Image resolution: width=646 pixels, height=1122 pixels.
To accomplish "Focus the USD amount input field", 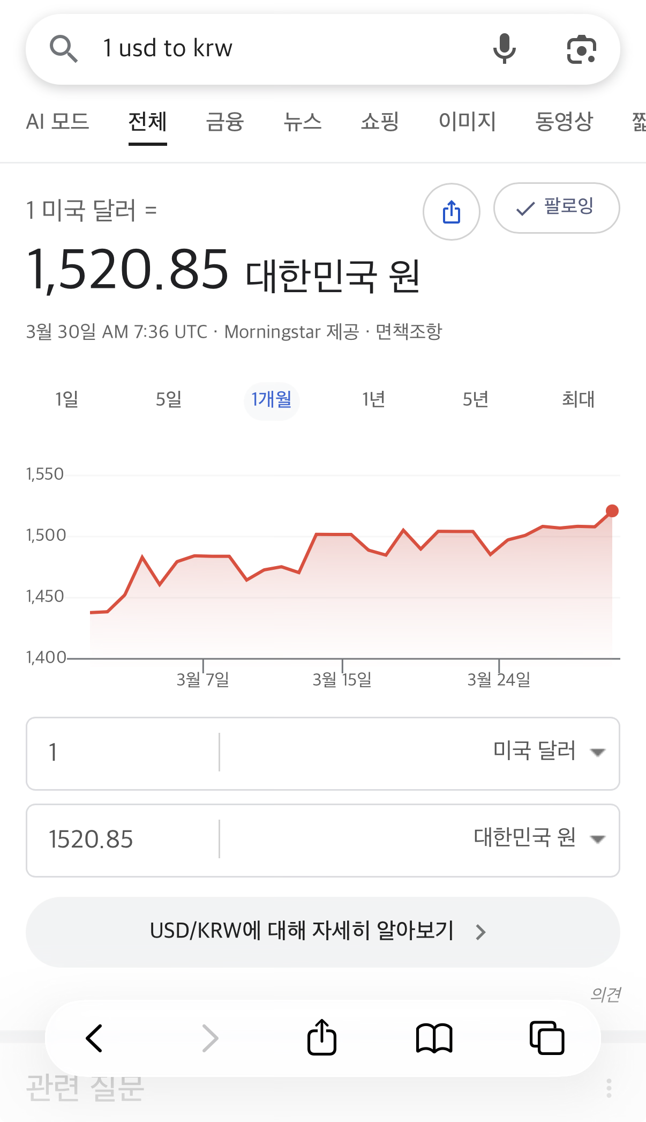I will [123, 753].
